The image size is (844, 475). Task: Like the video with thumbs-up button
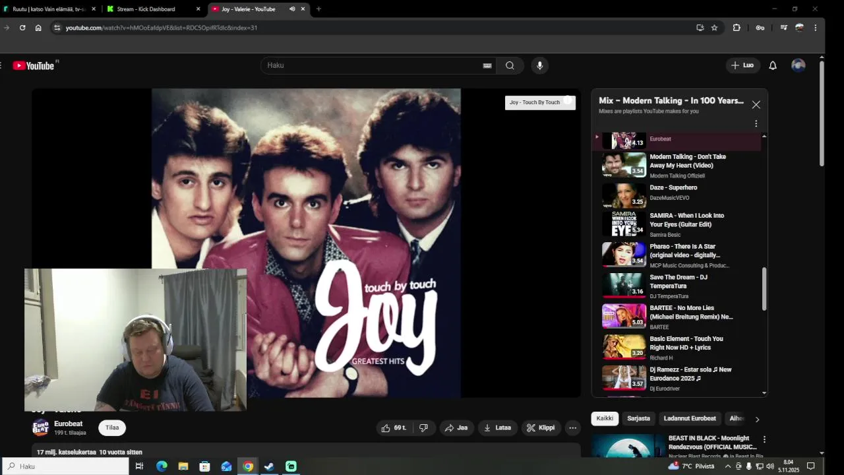click(393, 428)
